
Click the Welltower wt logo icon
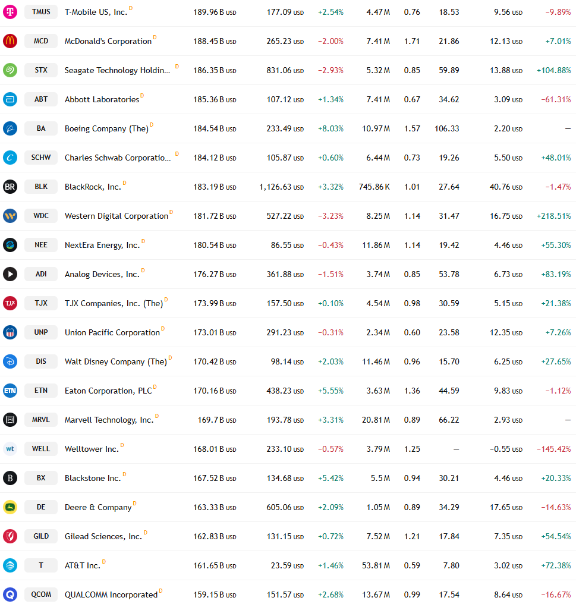10,449
